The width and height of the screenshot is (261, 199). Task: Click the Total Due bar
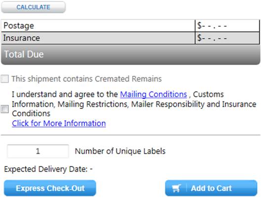pyautogui.click(x=130, y=55)
